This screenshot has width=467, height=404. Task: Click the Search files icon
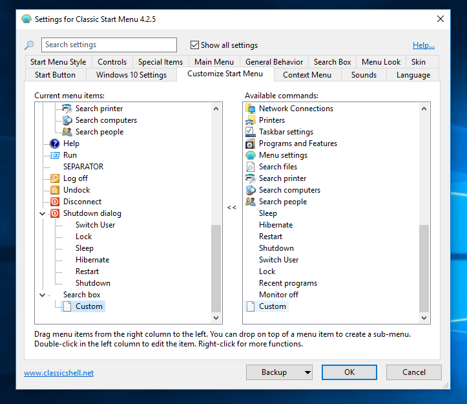[x=251, y=167]
